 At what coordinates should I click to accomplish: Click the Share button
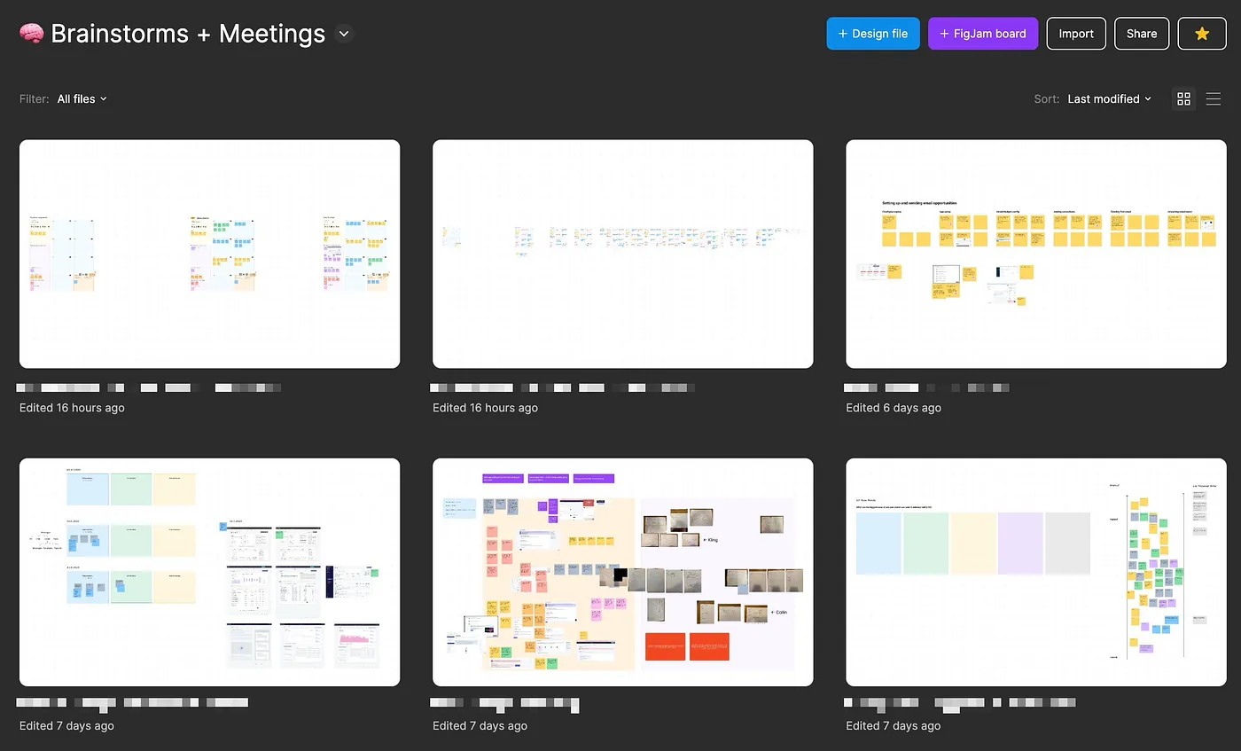pyautogui.click(x=1141, y=34)
